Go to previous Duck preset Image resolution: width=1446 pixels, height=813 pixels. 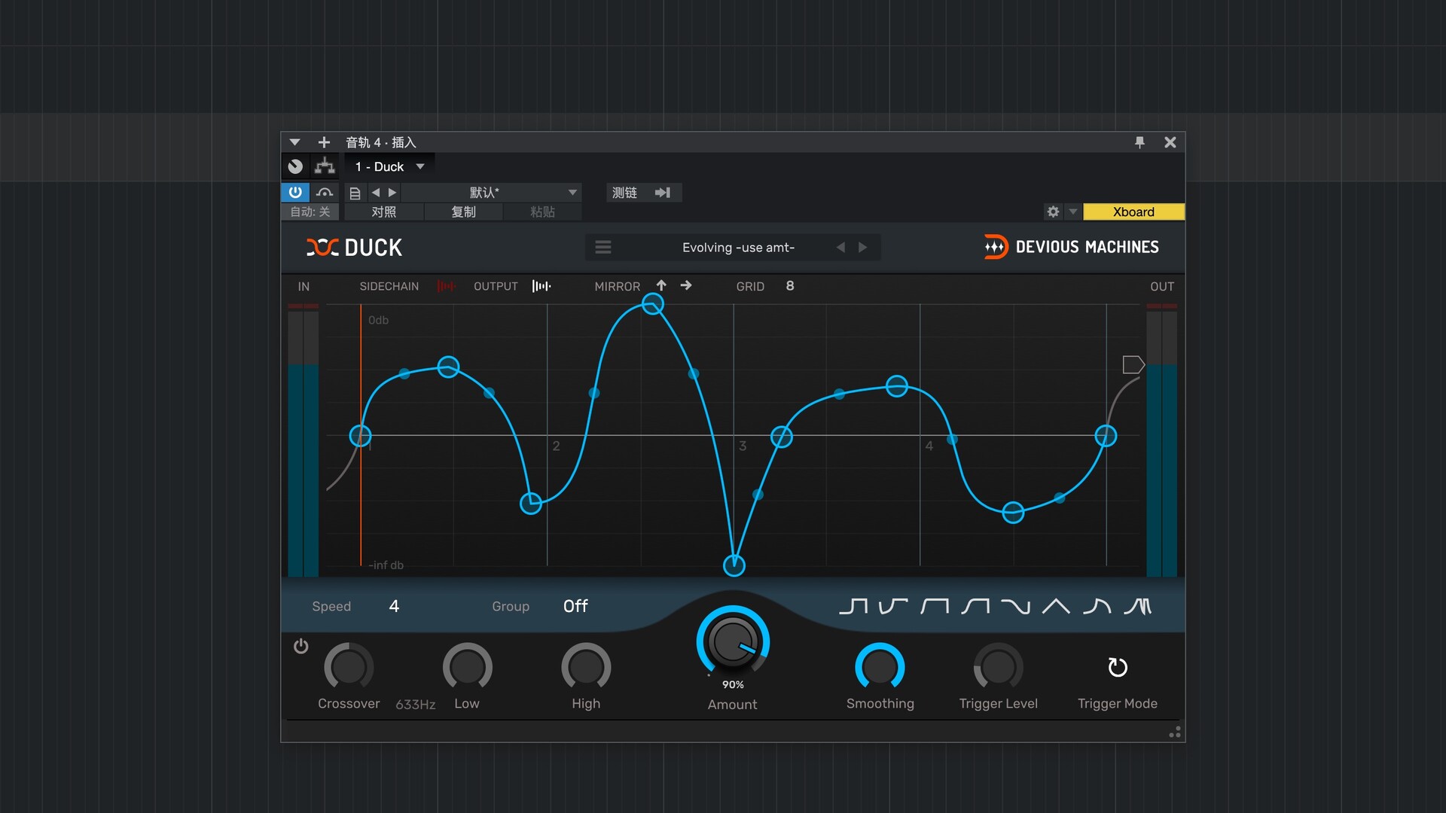pyautogui.click(x=840, y=247)
